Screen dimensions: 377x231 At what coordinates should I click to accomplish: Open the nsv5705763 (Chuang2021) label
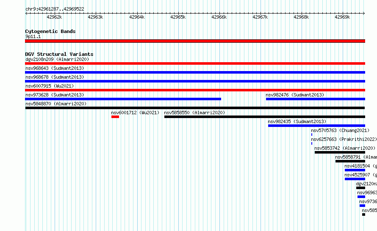(x=340, y=130)
